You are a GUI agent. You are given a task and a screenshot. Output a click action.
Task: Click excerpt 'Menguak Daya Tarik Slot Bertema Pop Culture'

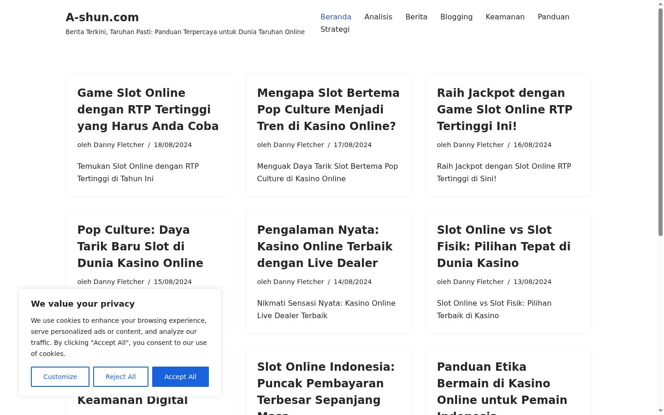[x=327, y=172]
